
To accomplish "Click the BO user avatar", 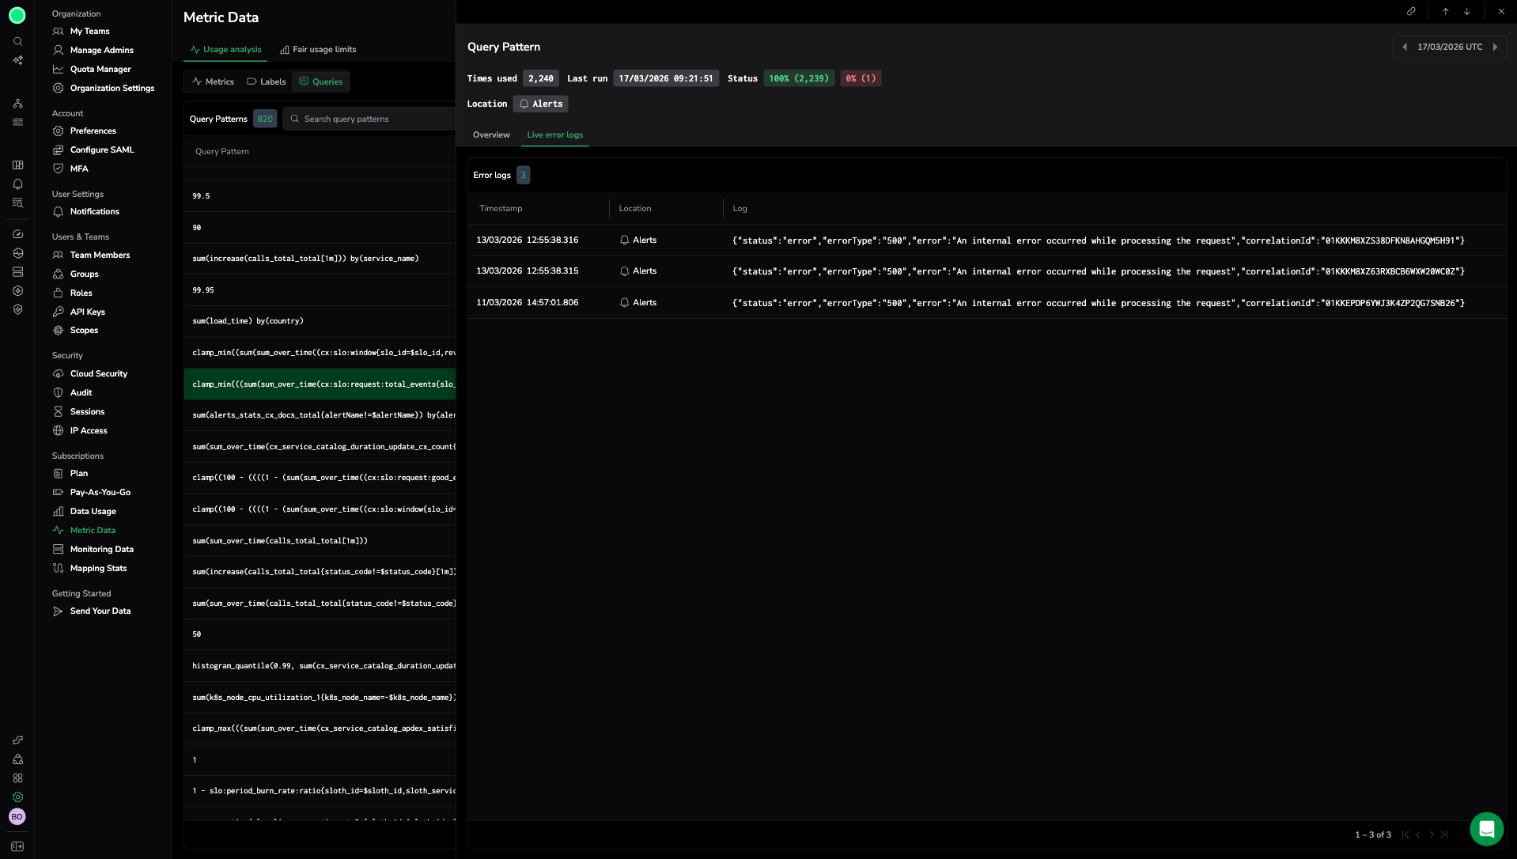I will pos(17,816).
